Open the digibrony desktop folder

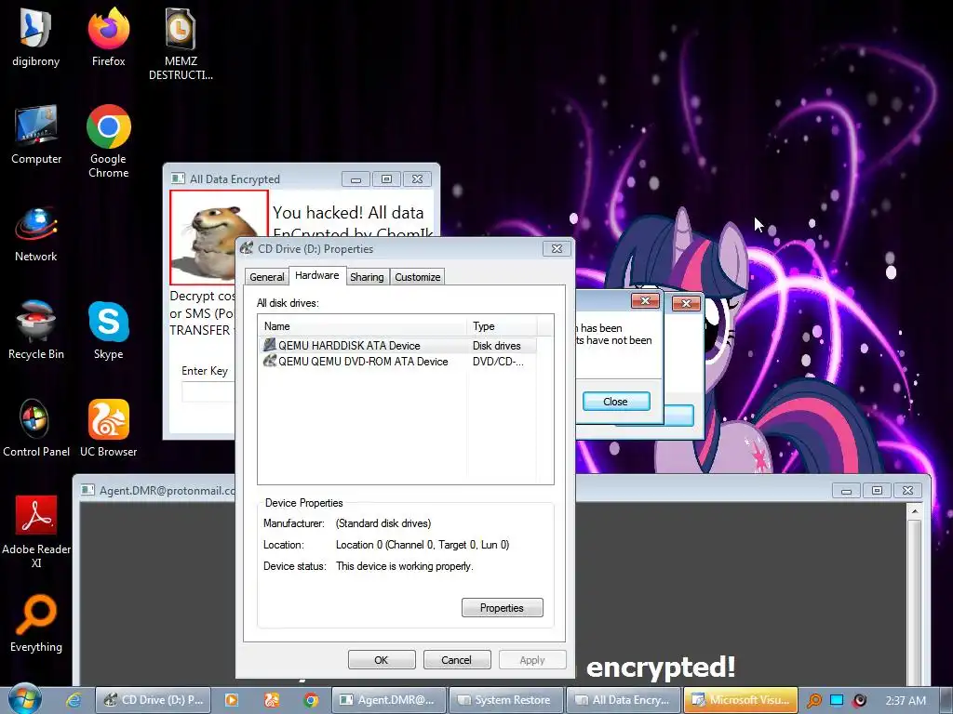coord(36,36)
